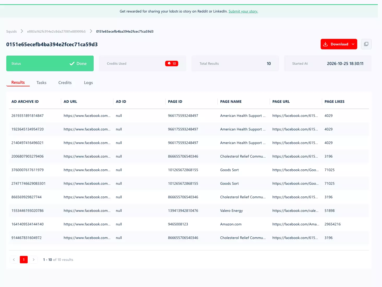Screen dimensions: 382x287
Task: Click the PAGE URL column header
Action: point(281,101)
